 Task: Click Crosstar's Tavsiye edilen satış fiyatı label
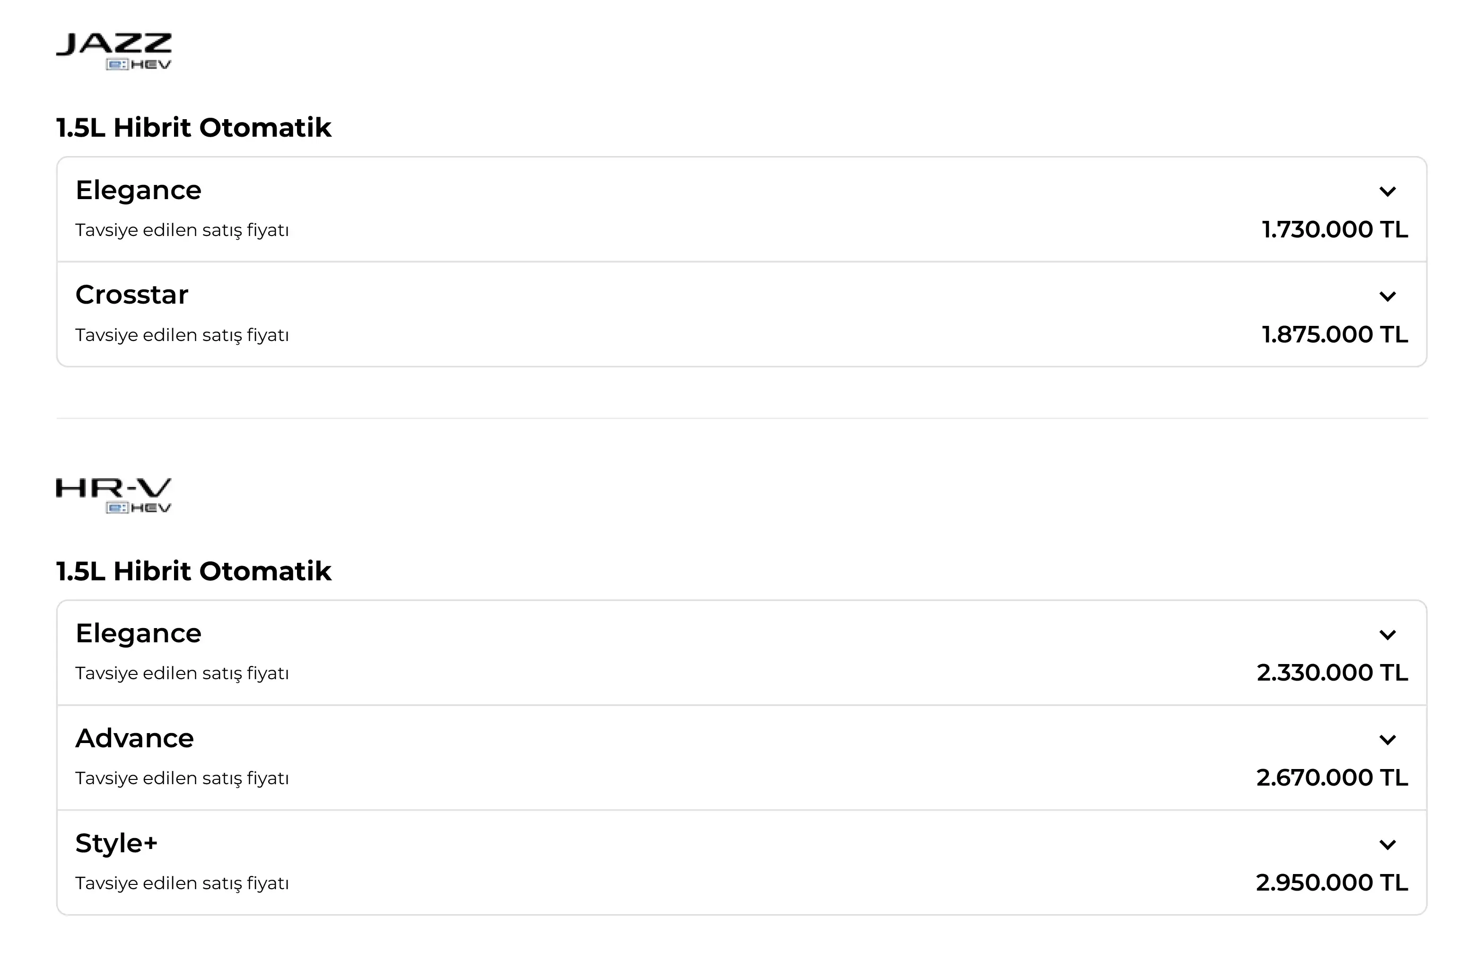tap(182, 335)
